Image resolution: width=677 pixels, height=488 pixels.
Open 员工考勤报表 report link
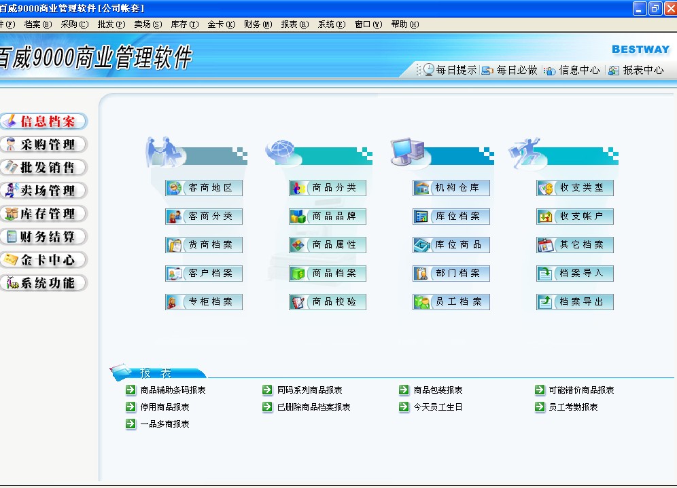tap(573, 407)
